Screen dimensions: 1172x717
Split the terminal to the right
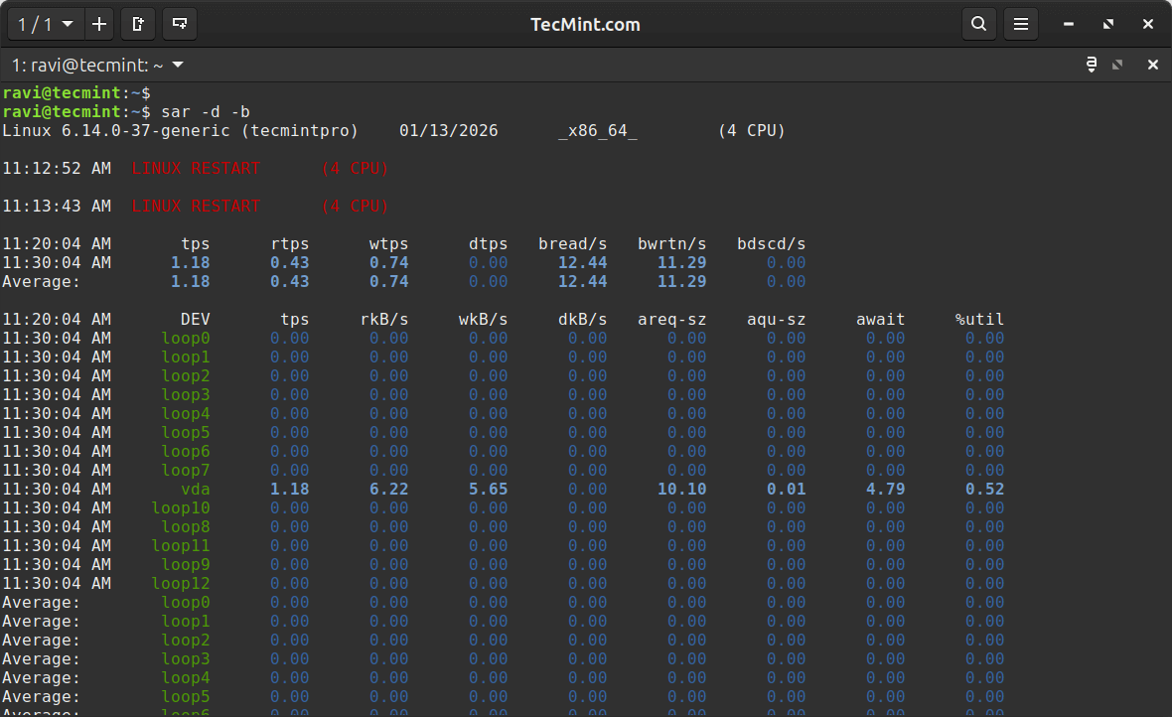(138, 23)
